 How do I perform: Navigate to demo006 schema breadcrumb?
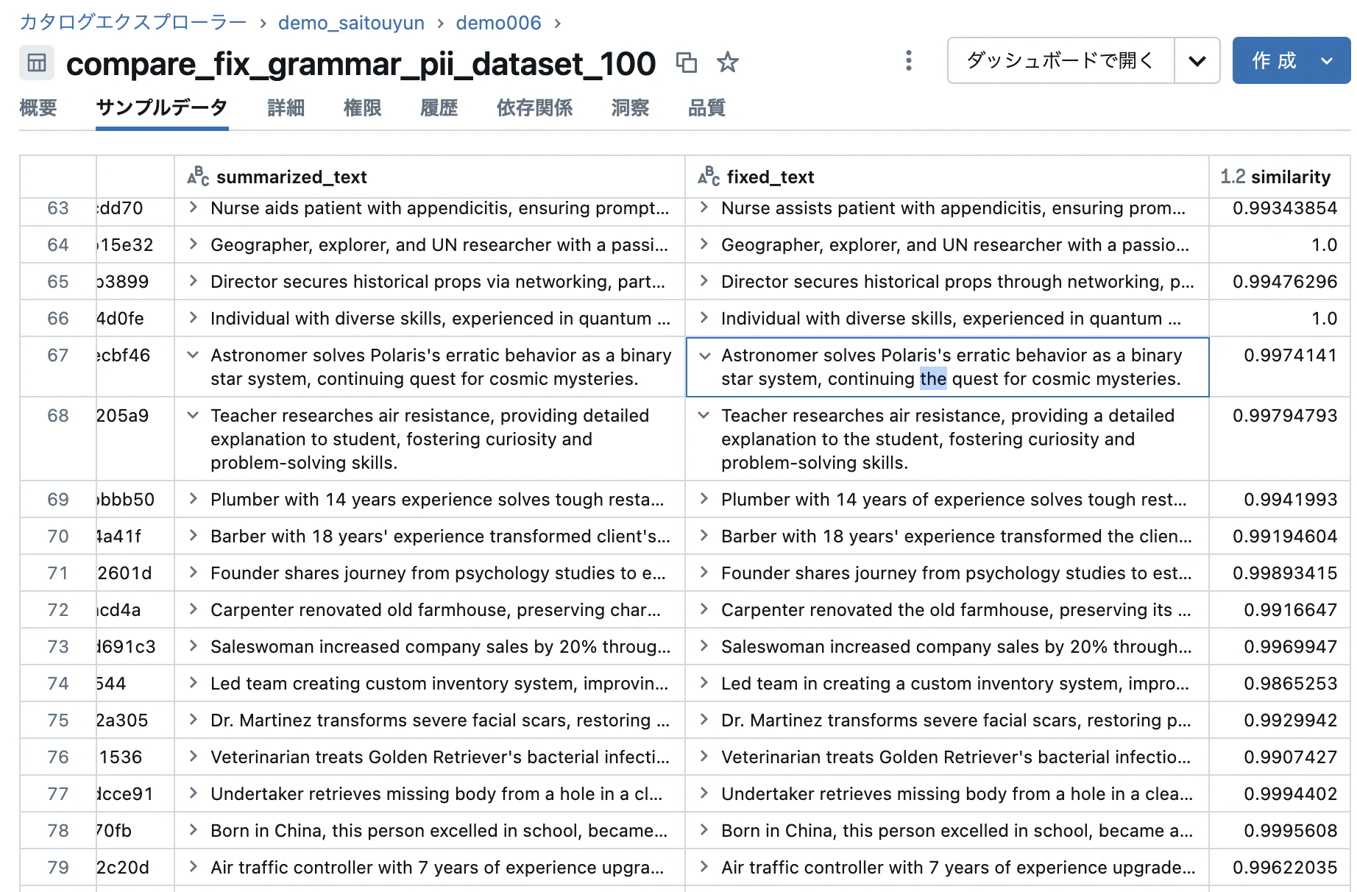(498, 23)
